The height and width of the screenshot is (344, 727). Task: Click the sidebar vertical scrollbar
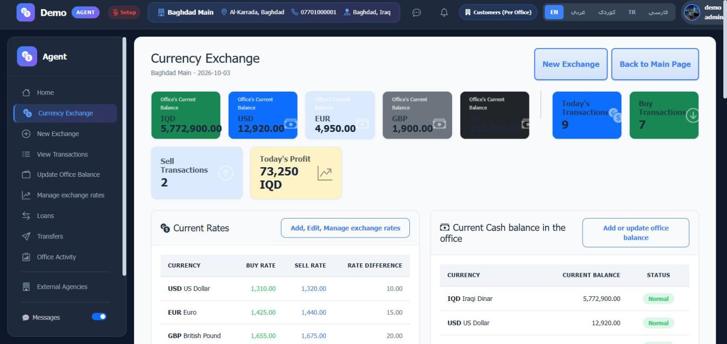coord(124,156)
